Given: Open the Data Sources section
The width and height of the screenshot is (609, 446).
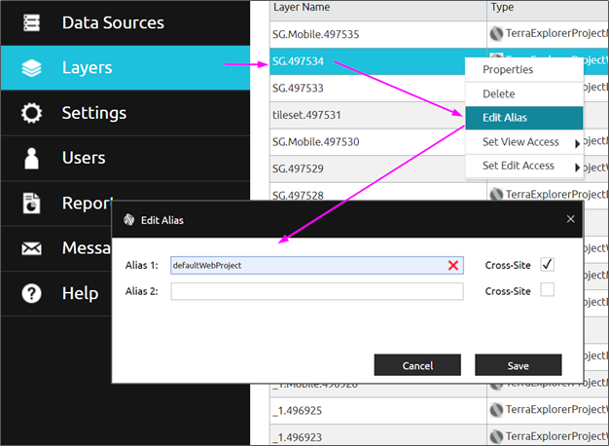Looking at the screenshot, I should tap(125, 23).
